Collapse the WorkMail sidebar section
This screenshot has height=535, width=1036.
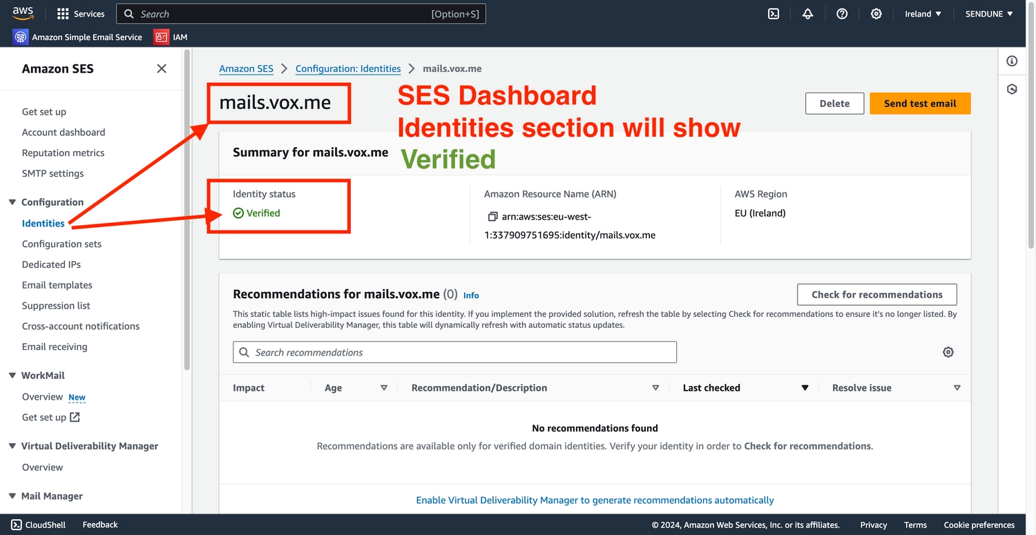(x=12, y=376)
